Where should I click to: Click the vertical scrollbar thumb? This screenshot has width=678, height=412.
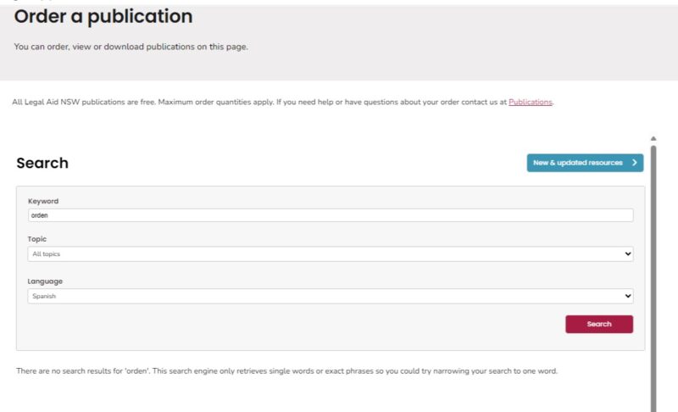tap(653, 271)
